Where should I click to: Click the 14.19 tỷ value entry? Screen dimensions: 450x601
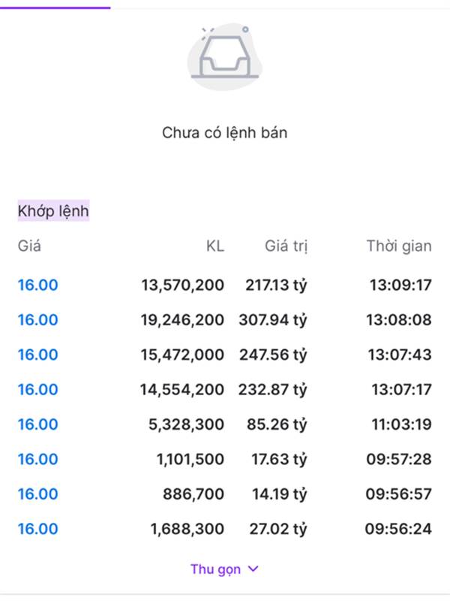279,494
